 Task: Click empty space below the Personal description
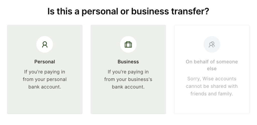click(45, 101)
